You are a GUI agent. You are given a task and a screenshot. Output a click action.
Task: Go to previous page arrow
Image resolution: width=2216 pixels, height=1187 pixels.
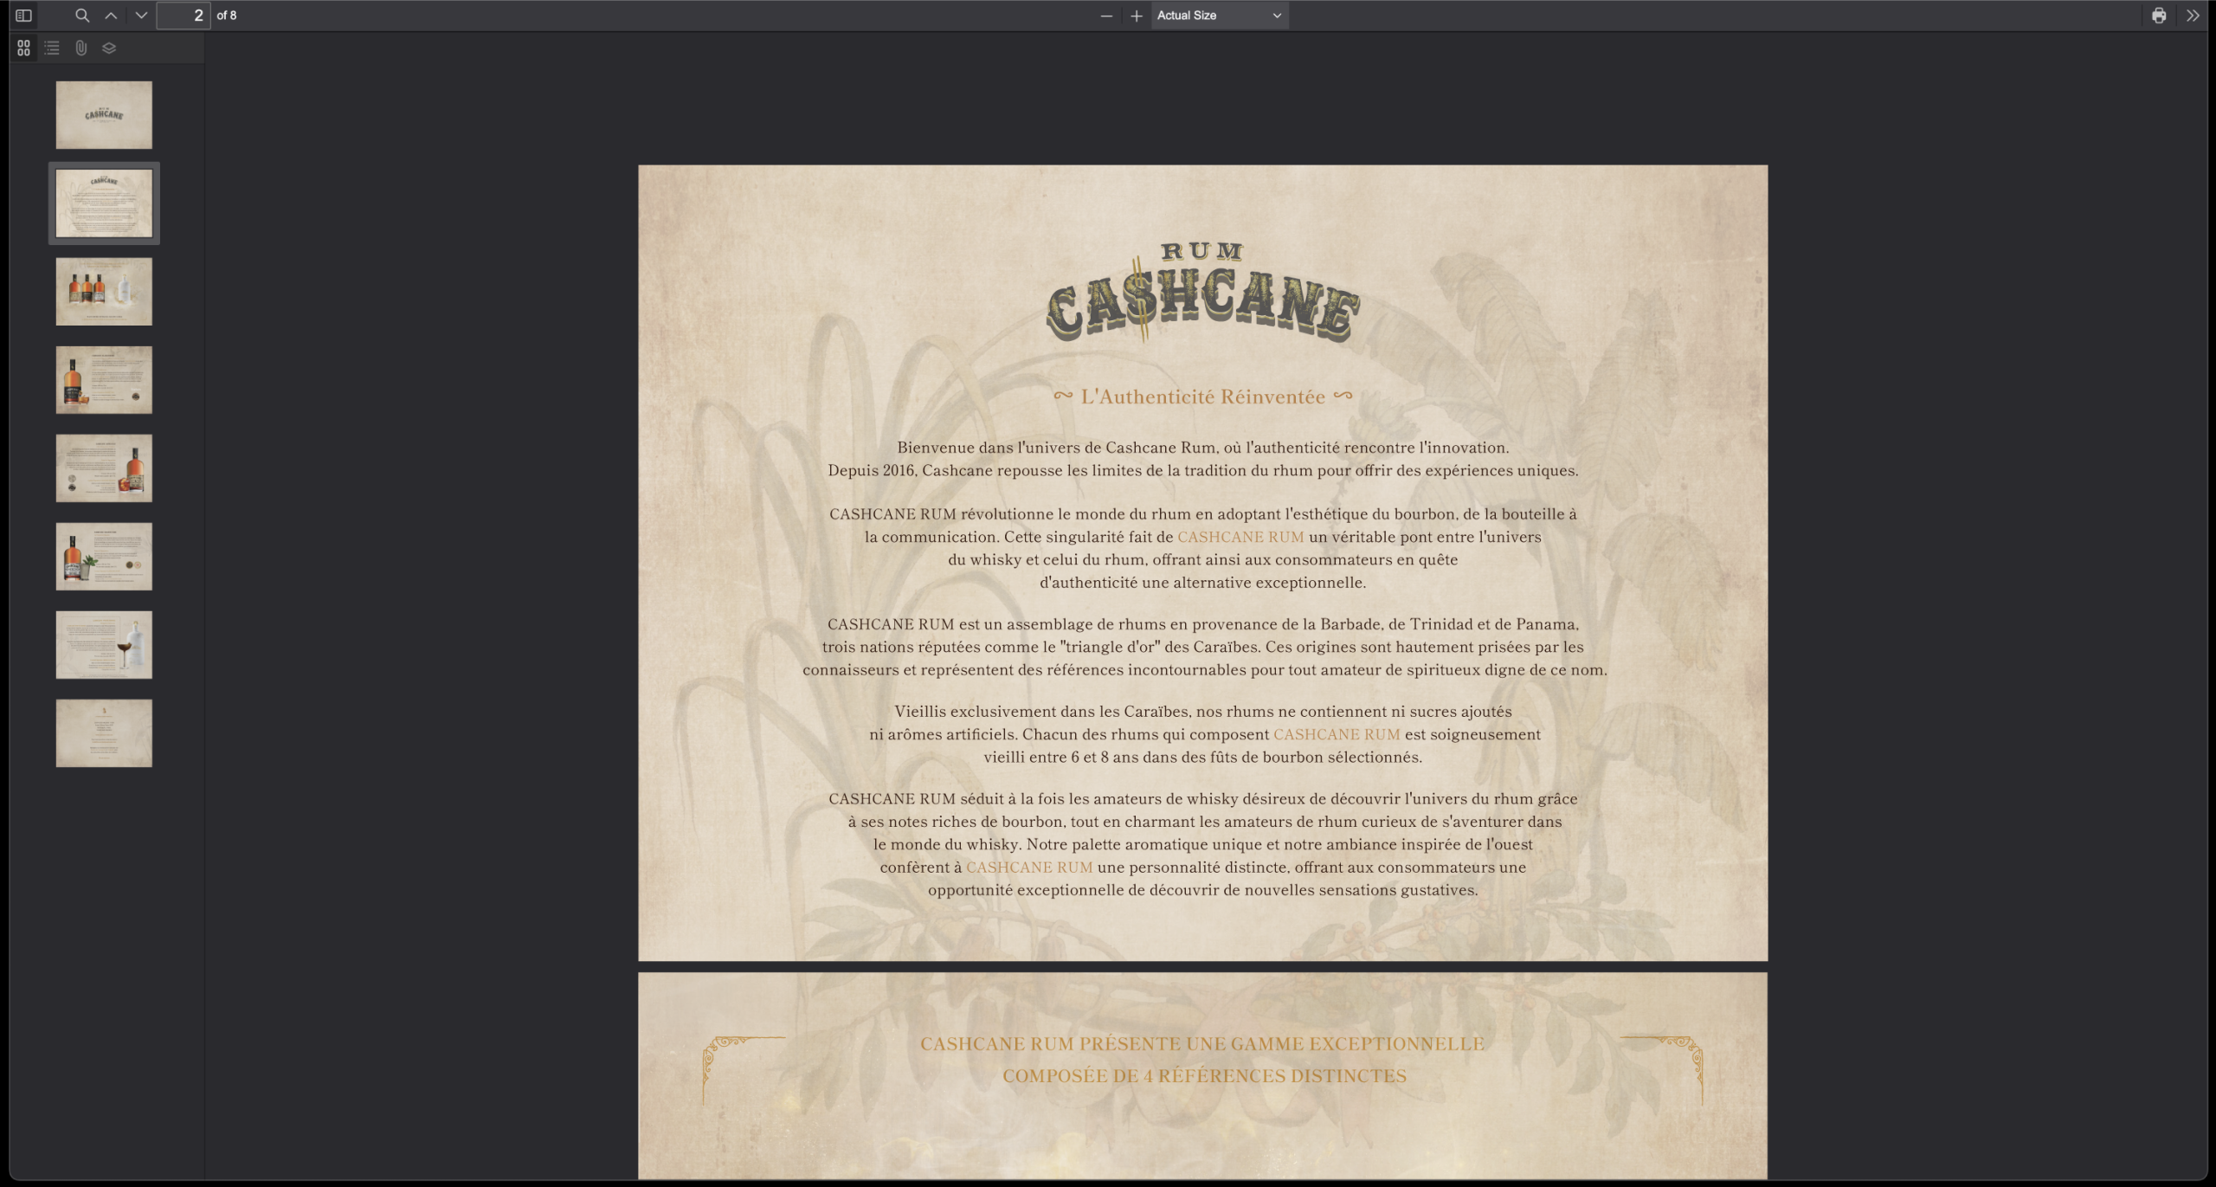(111, 16)
